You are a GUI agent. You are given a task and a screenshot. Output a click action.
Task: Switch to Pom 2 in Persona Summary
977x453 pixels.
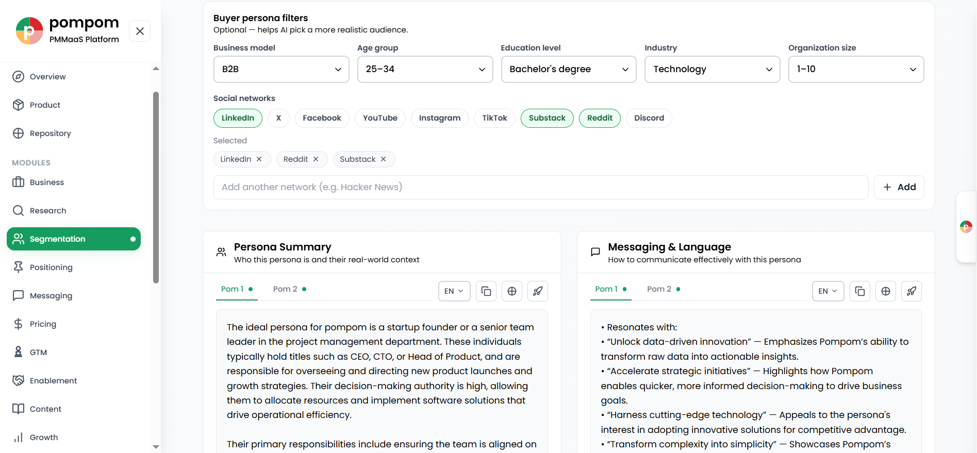pyautogui.click(x=290, y=289)
